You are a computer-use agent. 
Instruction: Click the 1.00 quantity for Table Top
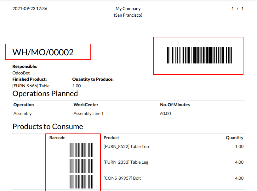(239, 146)
